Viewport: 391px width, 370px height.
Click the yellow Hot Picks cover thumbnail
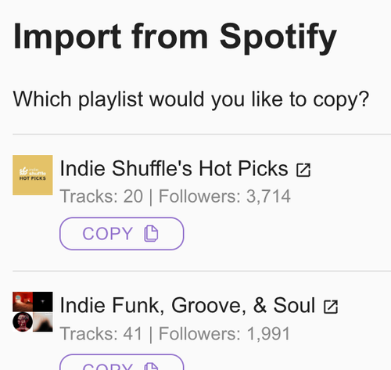tap(33, 175)
